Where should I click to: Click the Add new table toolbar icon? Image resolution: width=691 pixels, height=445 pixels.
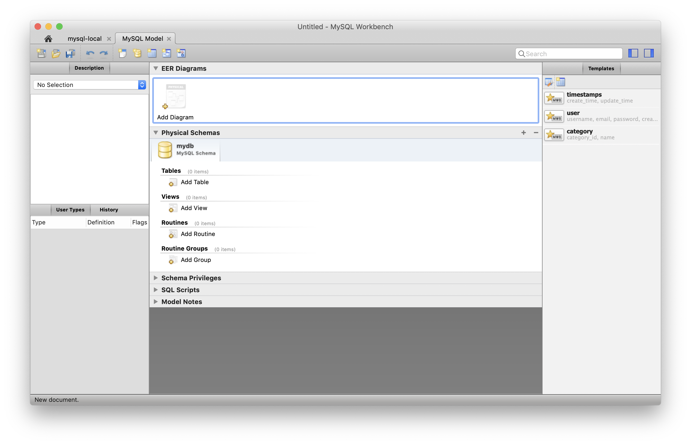click(x=152, y=53)
